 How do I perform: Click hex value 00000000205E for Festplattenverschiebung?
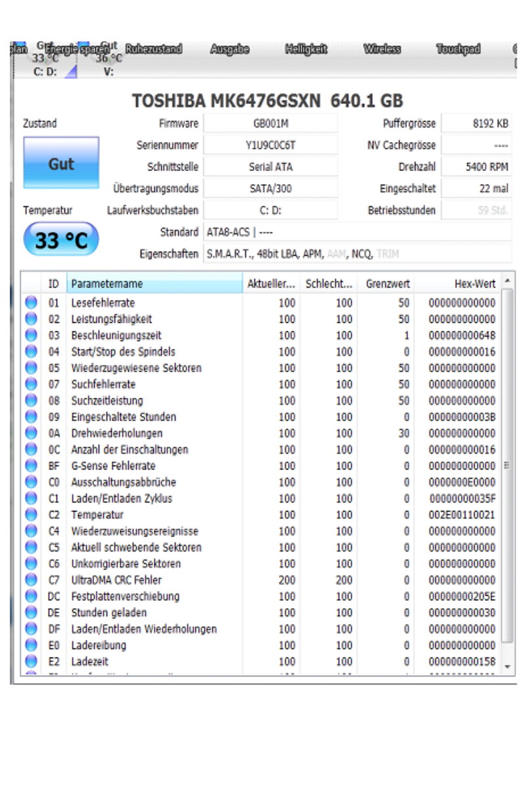coord(462,596)
